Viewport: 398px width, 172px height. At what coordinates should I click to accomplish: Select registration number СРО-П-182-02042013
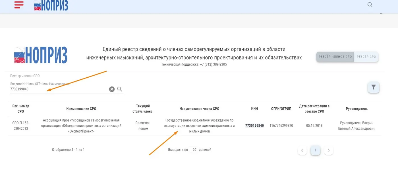point(21,126)
